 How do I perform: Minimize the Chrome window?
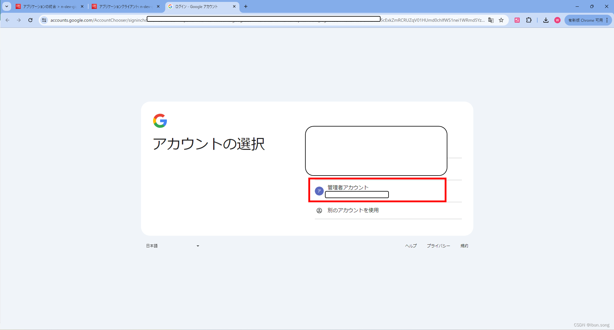coord(577,6)
